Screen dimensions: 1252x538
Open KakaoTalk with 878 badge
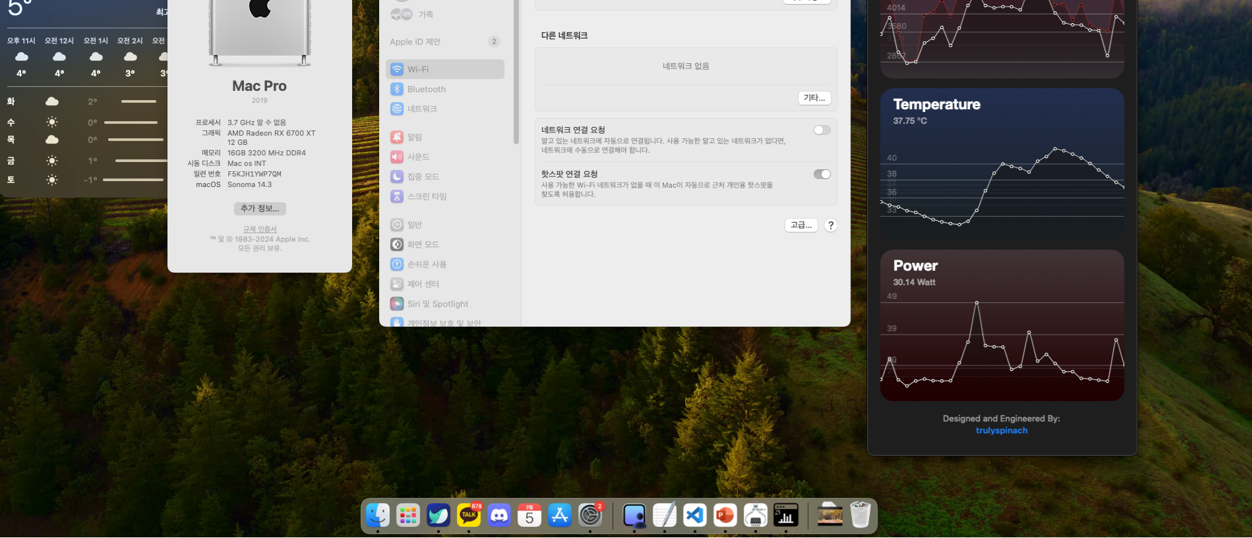(469, 515)
